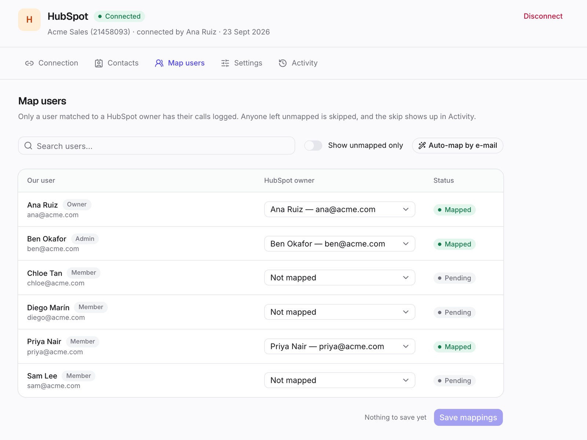Click the sliders icon beside Settings
Image resolution: width=587 pixels, height=440 pixels.
pyautogui.click(x=225, y=63)
